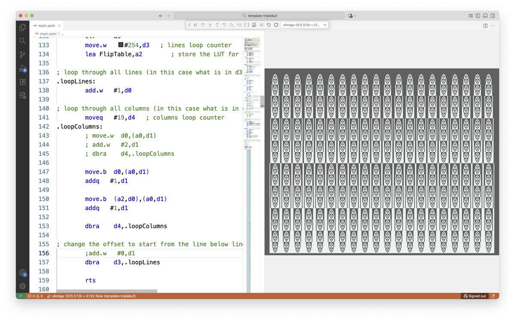The height and width of the screenshot is (320, 515).
Task: Click line number 153 in the gutter
Action: [44, 226]
